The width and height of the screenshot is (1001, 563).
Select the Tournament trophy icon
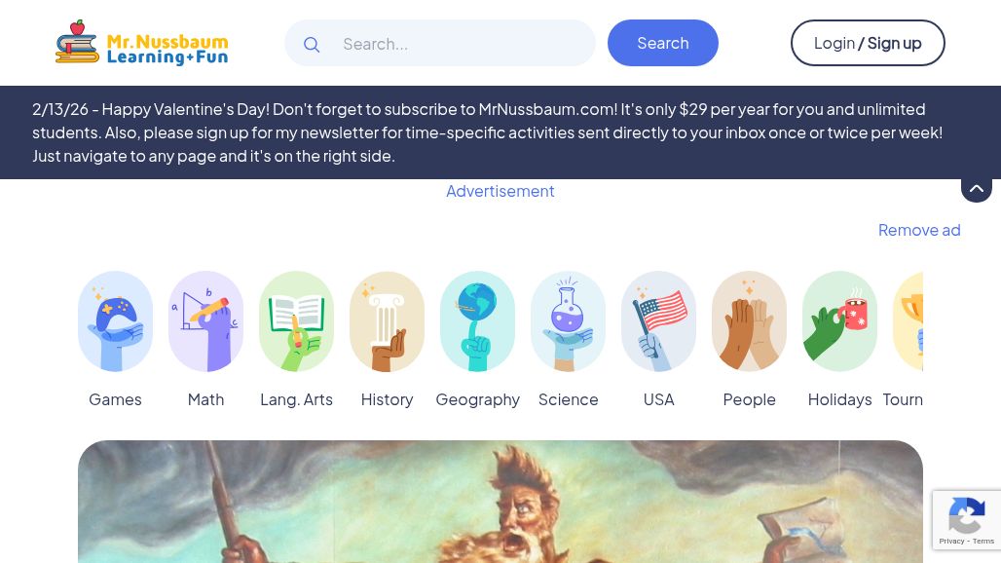tap(908, 321)
